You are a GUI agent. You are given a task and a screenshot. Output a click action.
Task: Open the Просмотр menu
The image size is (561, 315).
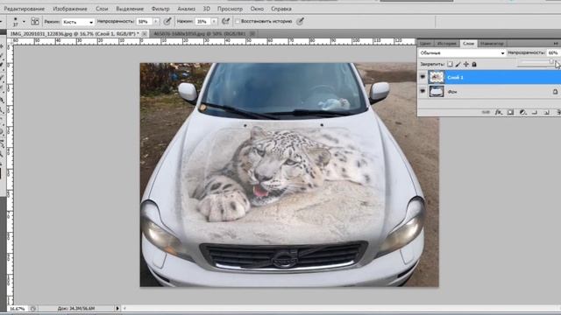pos(230,9)
